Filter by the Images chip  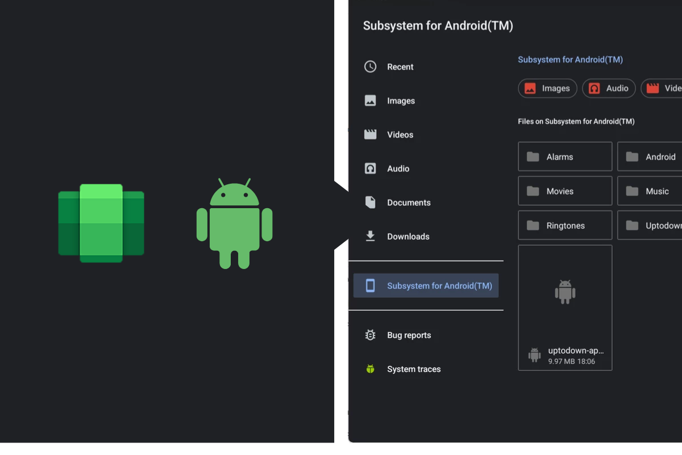tap(547, 88)
